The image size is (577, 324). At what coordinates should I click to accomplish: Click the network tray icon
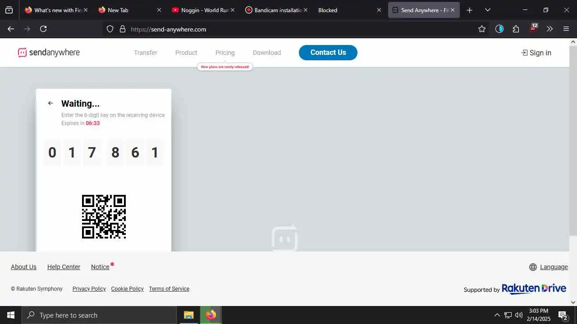[x=508, y=315]
